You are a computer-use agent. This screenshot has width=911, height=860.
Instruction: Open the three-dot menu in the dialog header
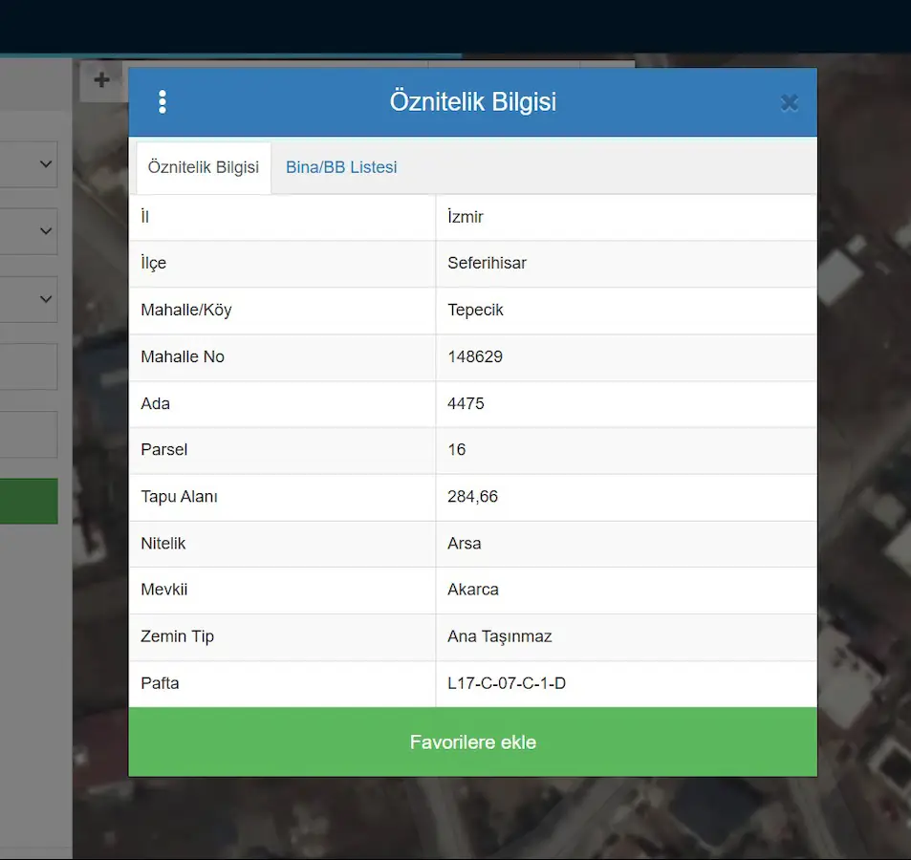coord(163,102)
